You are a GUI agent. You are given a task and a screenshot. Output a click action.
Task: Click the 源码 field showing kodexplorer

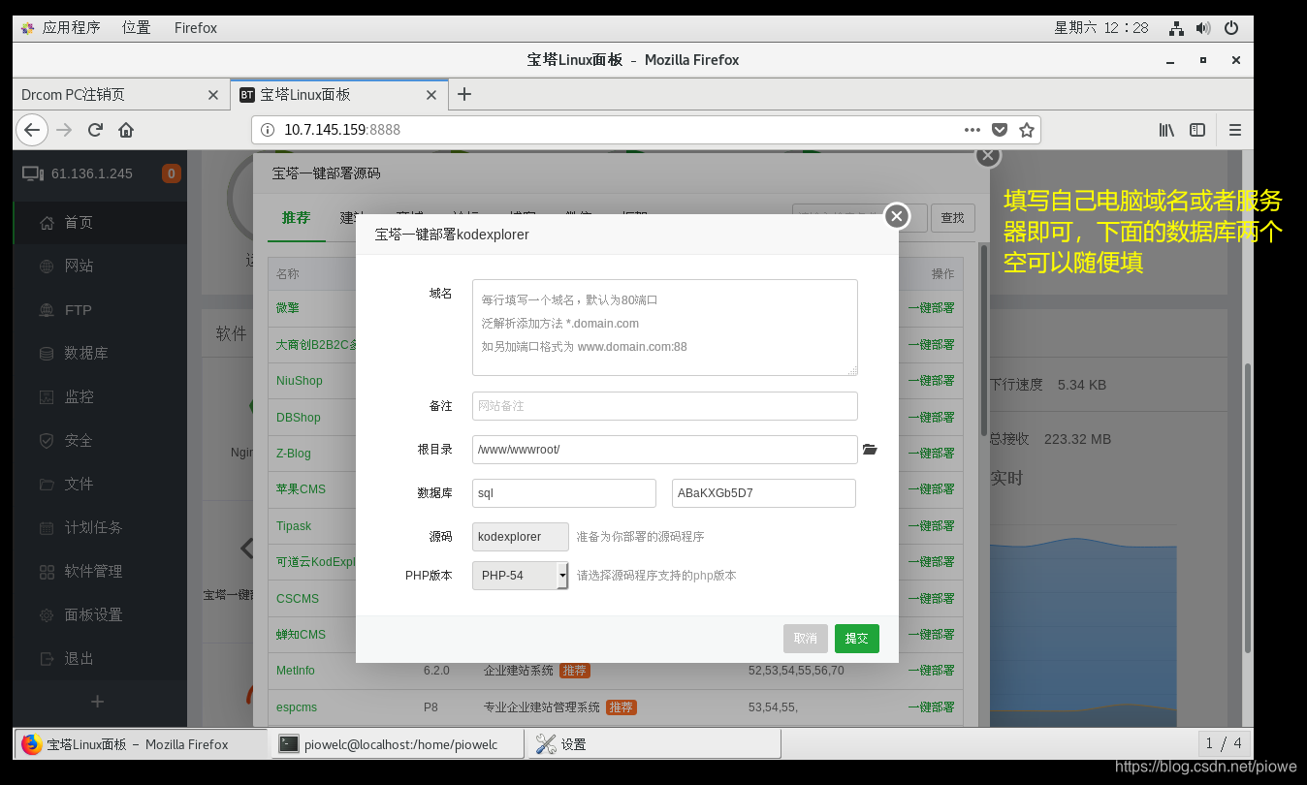pos(521,537)
